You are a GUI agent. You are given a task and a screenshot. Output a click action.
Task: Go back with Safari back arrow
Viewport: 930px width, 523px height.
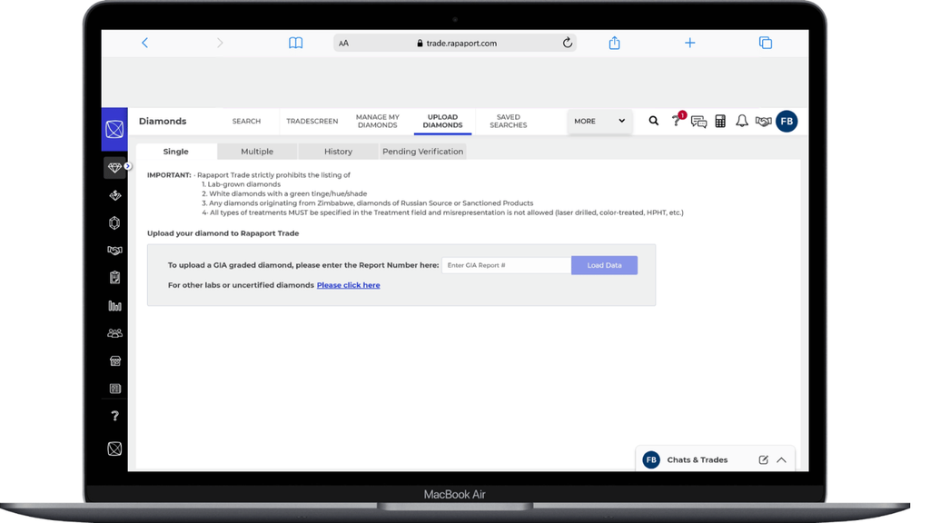click(x=144, y=43)
